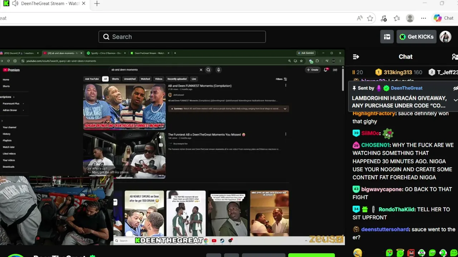This screenshot has height=257, width=458.
Task: Open HighlightFactory chat username
Action: click(x=374, y=114)
